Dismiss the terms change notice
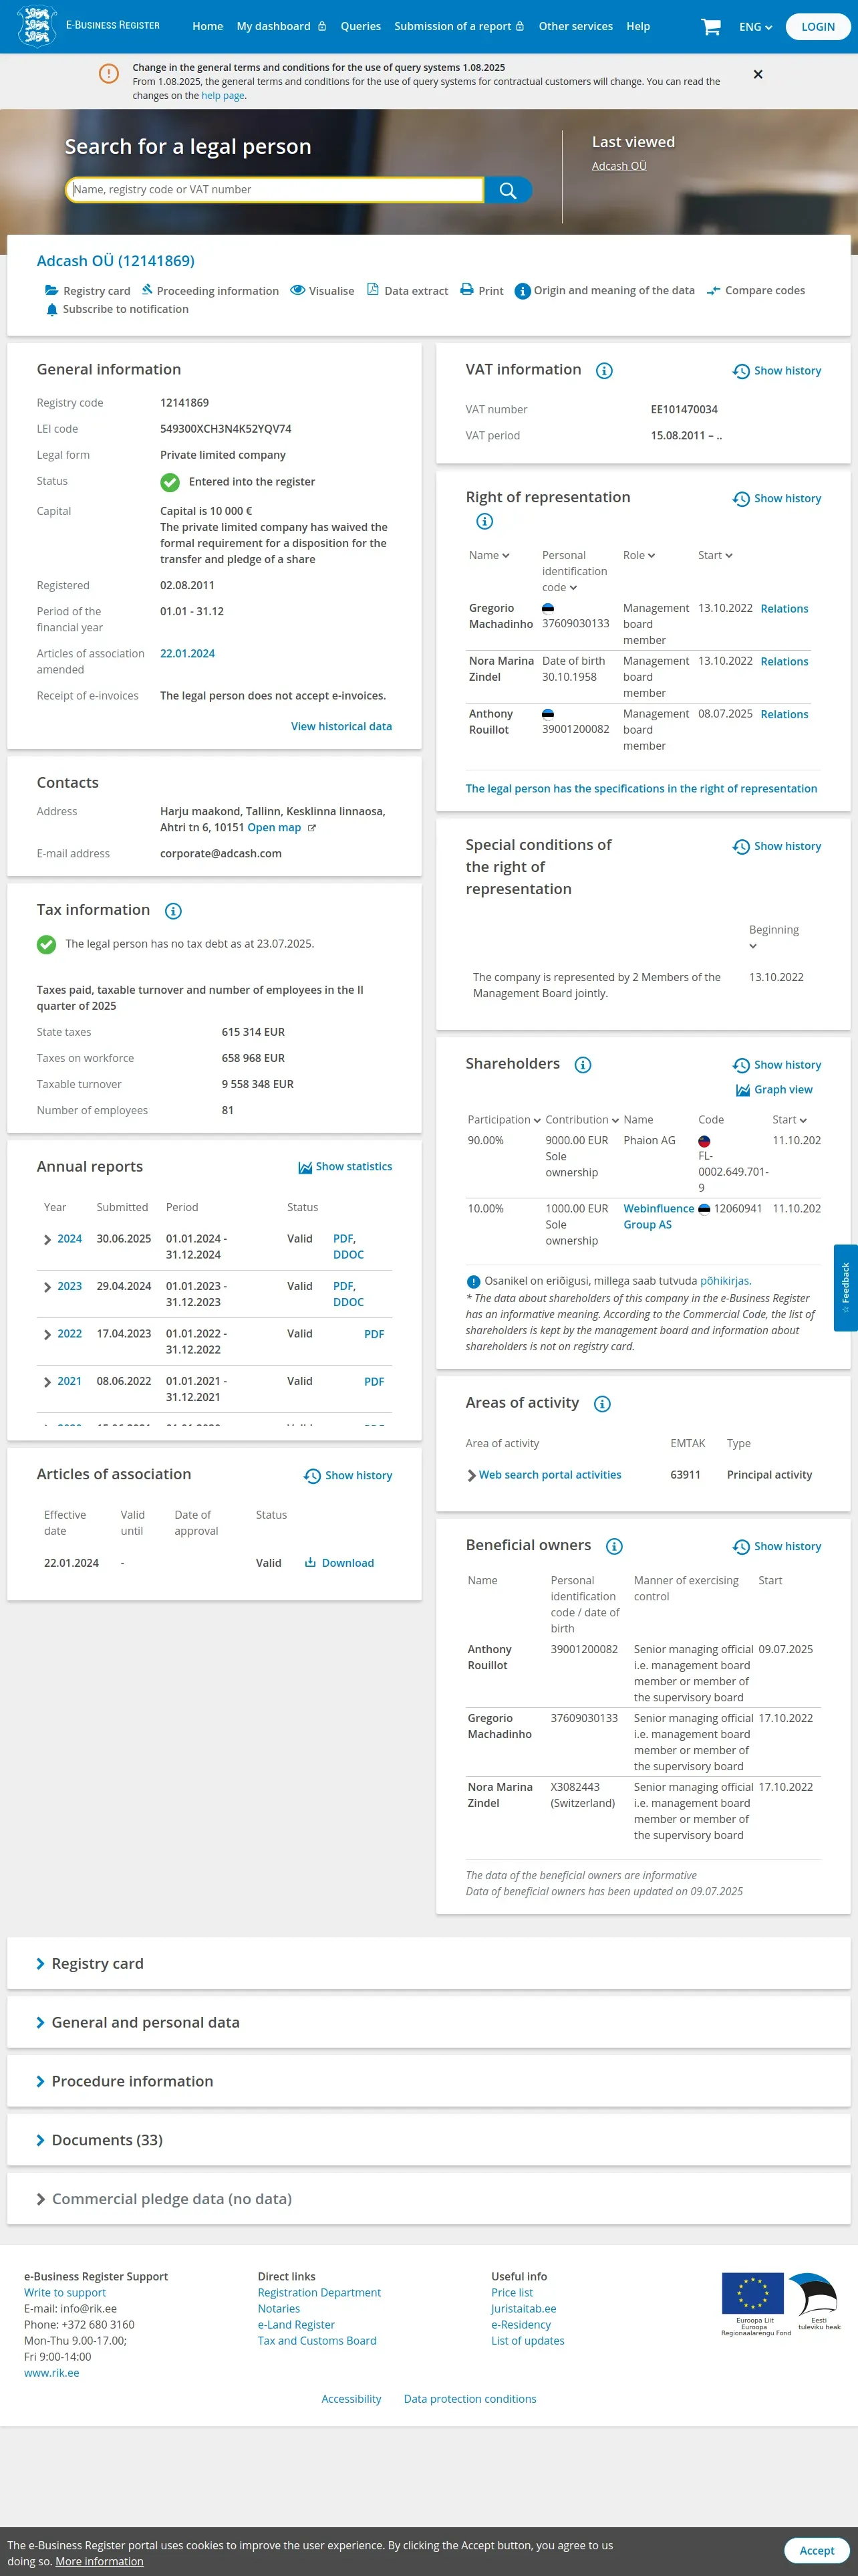 tap(758, 74)
